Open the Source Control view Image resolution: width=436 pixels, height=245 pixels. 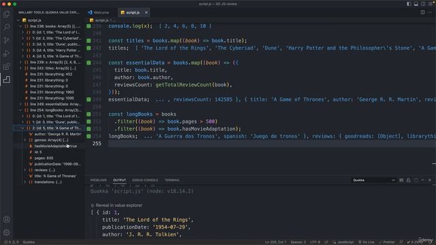6,40
